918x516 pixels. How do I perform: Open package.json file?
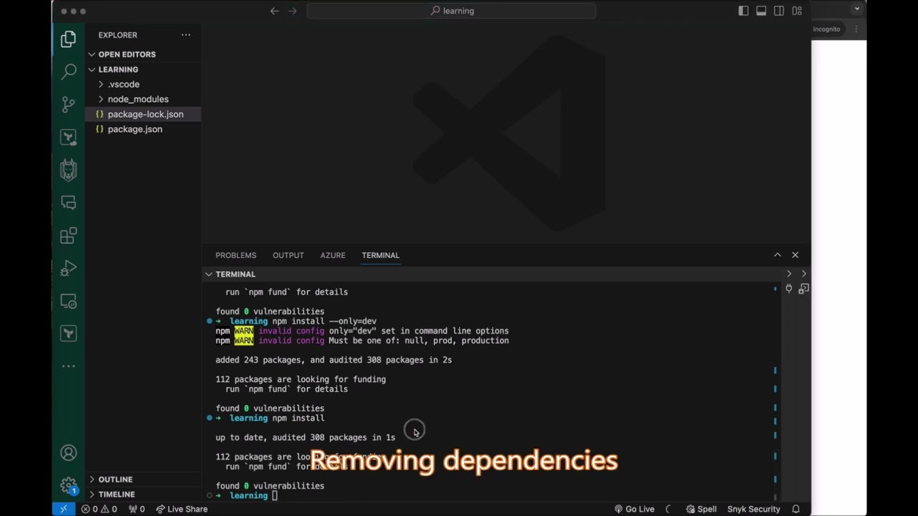point(135,129)
